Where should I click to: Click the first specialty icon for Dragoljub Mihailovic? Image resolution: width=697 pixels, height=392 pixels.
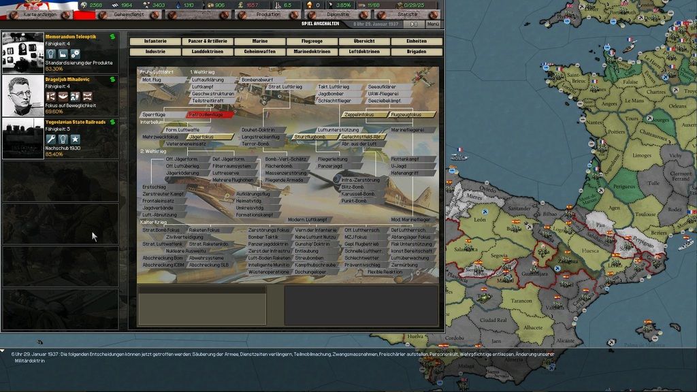click(51, 97)
